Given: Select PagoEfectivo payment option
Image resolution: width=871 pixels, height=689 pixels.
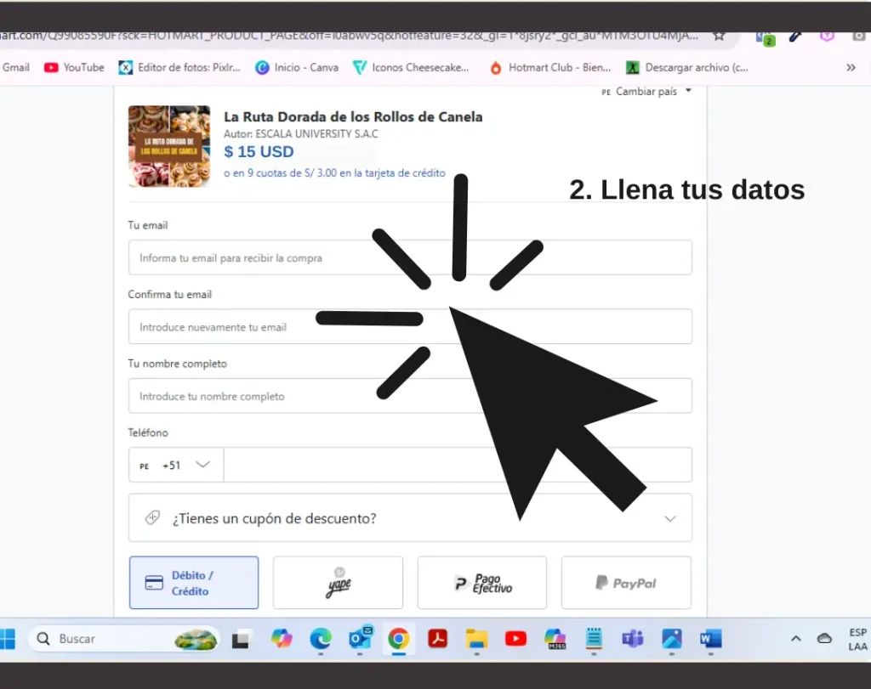Looking at the screenshot, I should (x=481, y=583).
